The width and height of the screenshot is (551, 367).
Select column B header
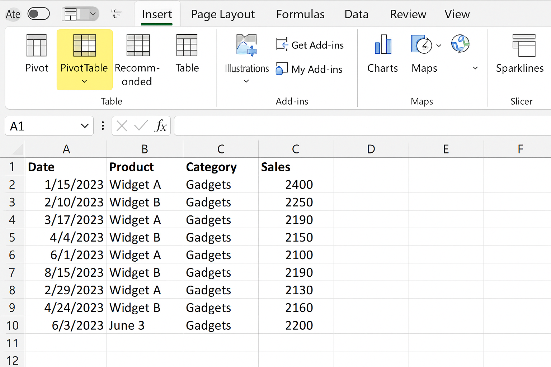[x=145, y=149]
